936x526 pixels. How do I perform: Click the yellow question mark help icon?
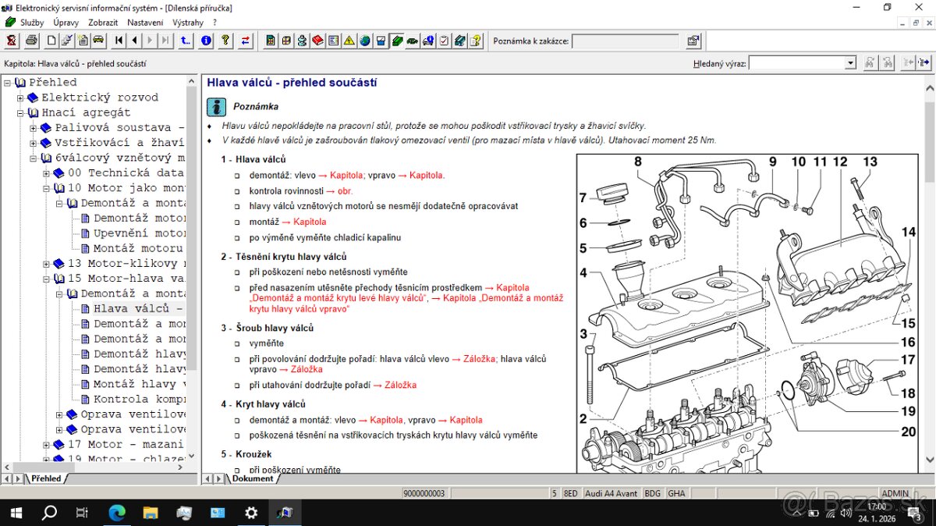coord(225,41)
